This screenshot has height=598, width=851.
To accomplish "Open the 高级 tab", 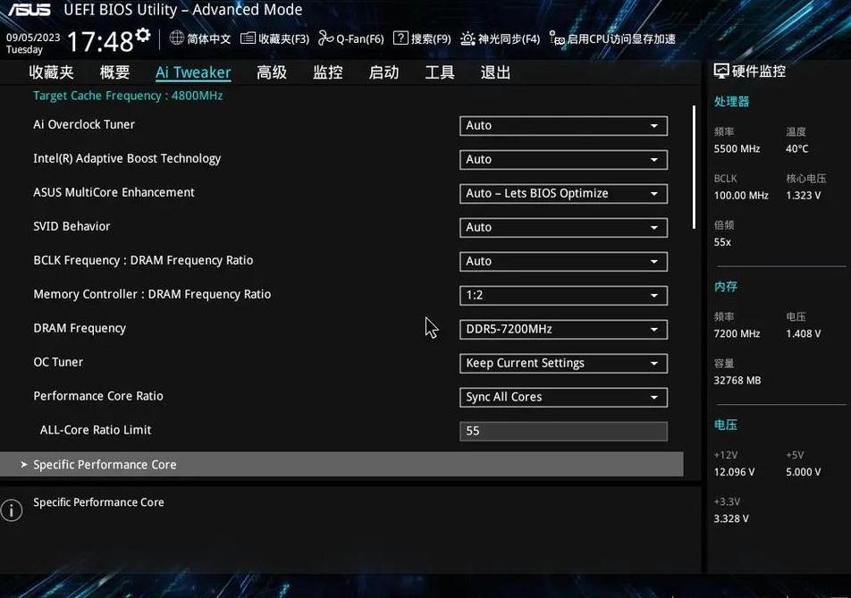I will point(272,72).
